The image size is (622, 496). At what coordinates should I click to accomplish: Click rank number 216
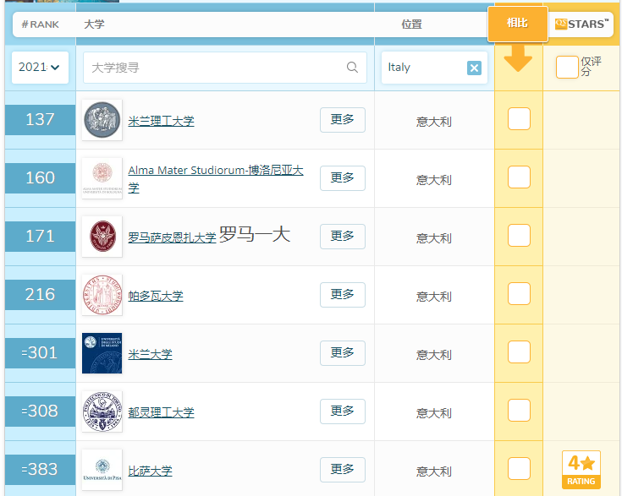[40, 295]
